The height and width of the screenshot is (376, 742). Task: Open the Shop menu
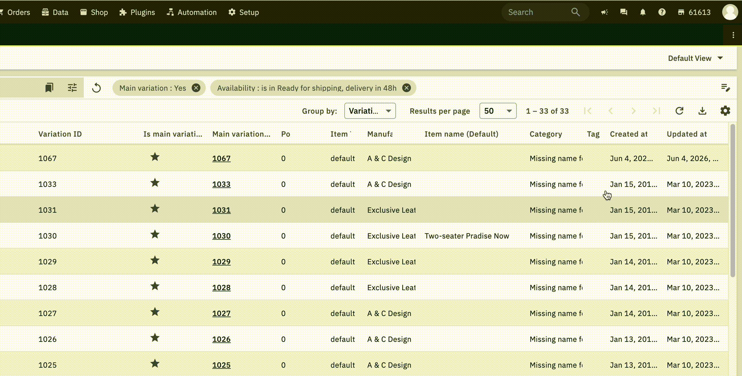(94, 12)
